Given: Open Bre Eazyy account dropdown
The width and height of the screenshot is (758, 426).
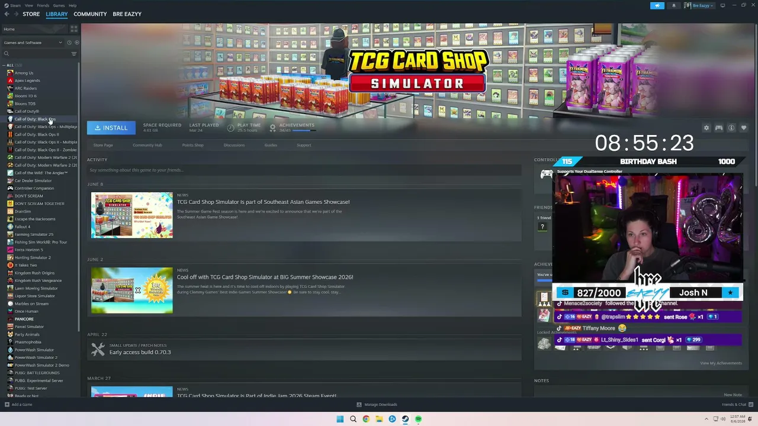Looking at the screenshot, I should 699,5.
